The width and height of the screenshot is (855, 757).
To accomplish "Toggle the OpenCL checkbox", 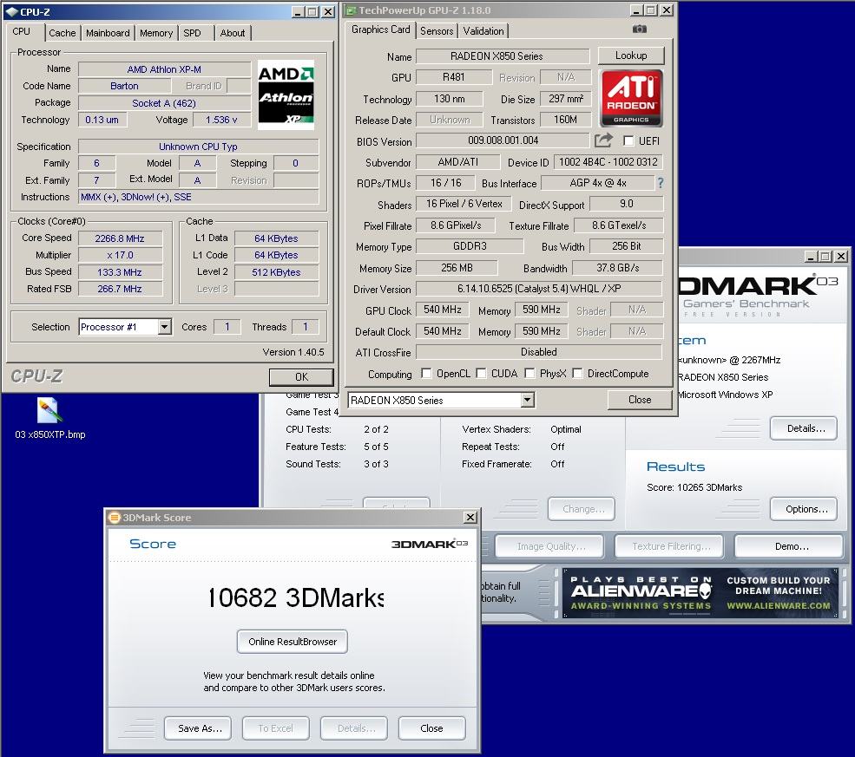I will pyautogui.click(x=426, y=374).
